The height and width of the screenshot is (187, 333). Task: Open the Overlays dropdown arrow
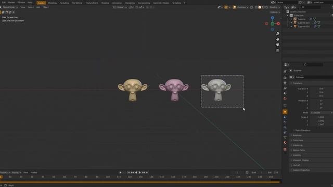(248, 7)
